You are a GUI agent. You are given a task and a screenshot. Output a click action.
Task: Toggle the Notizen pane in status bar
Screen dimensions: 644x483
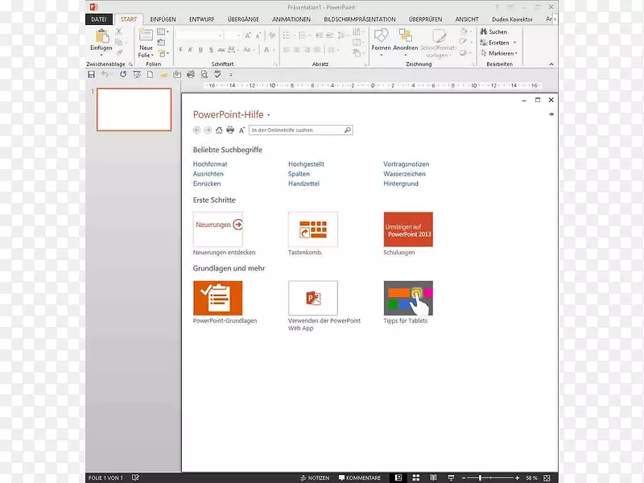315,477
